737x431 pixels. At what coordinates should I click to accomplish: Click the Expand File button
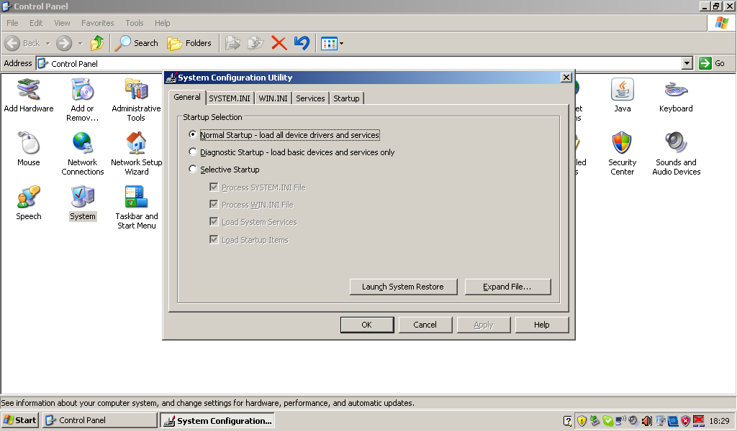(507, 287)
